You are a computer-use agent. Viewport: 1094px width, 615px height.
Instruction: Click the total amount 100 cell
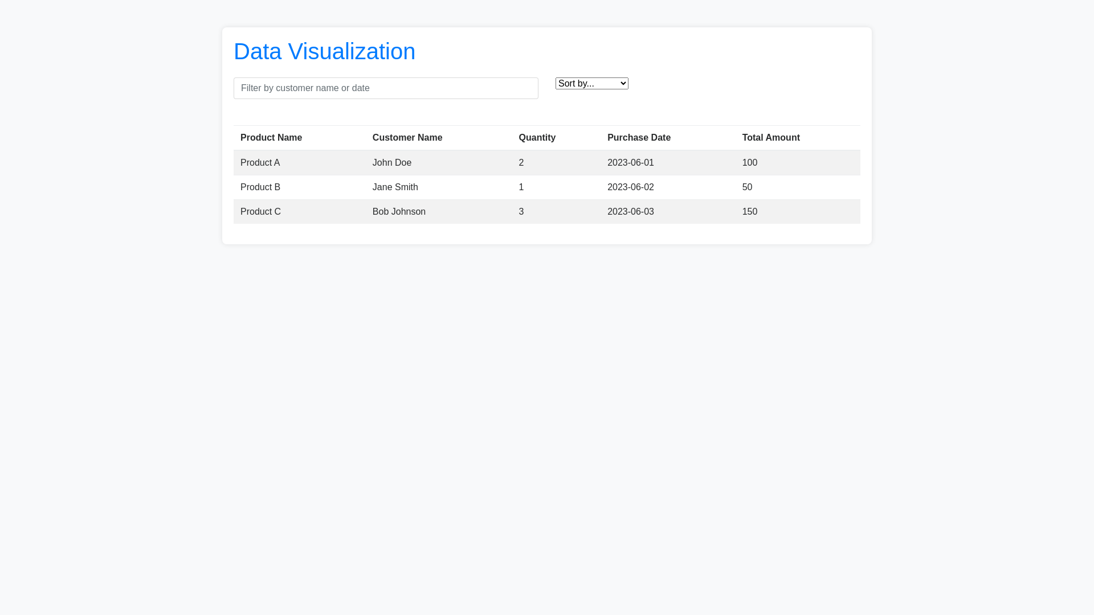(x=749, y=163)
